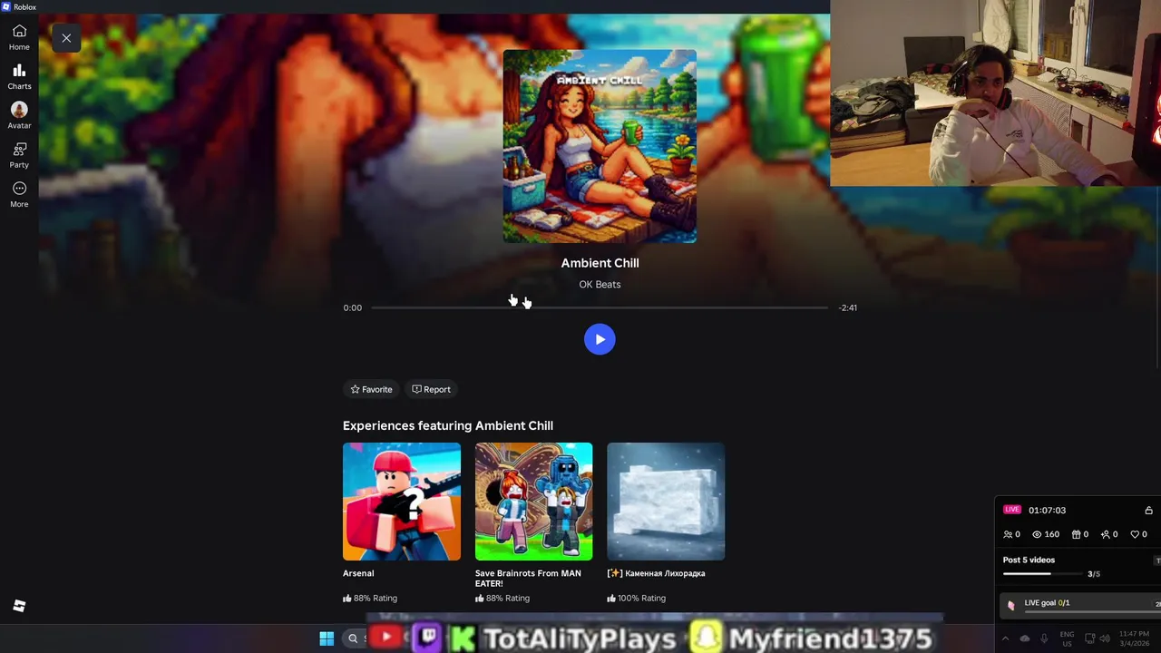1161x653 pixels.
Task: Click the LIVE badge in stream widget
Action: 1012,510
